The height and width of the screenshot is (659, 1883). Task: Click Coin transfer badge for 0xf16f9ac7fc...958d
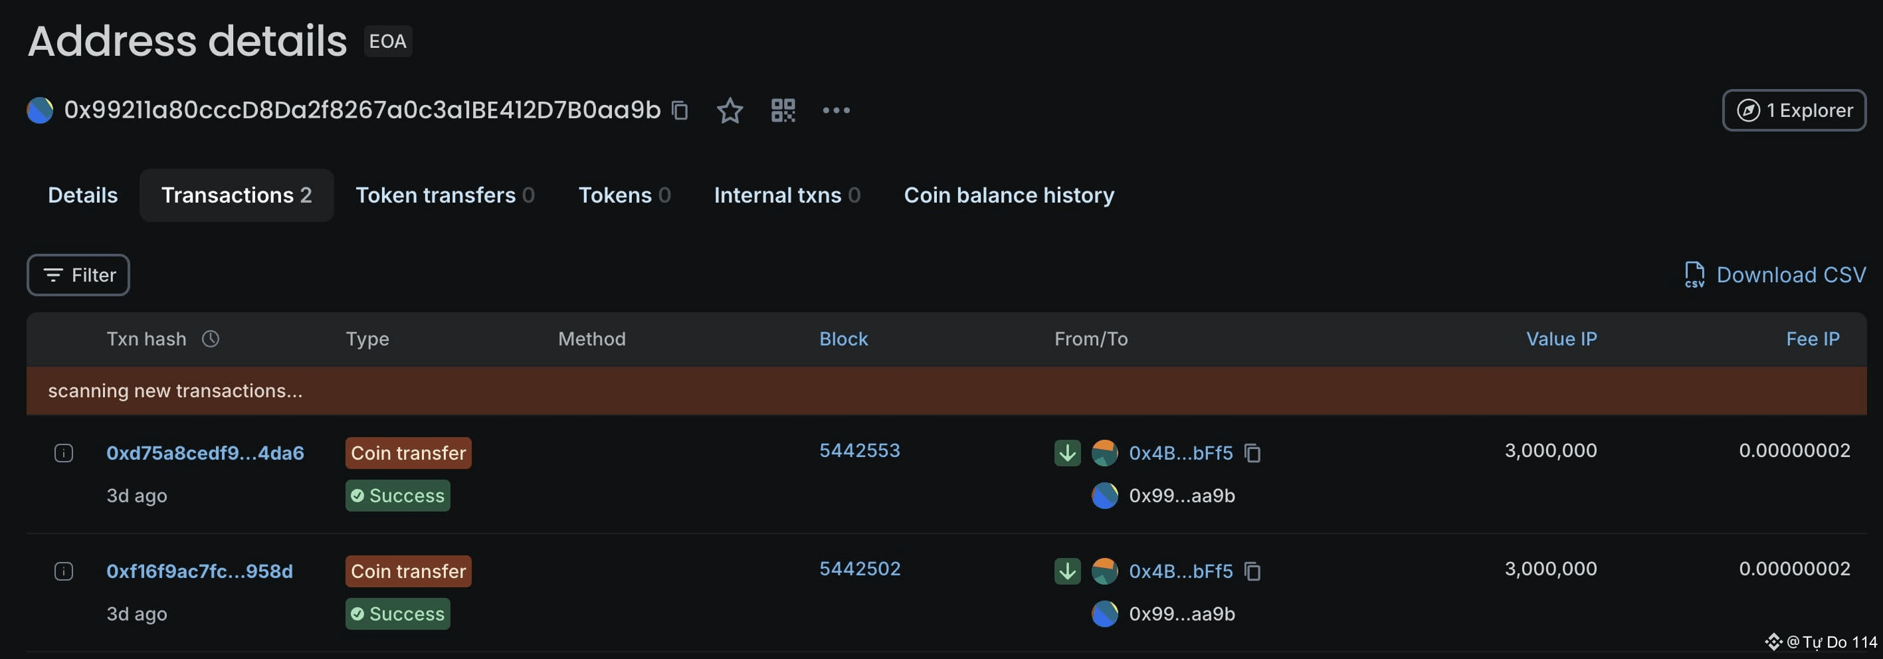point(408,571)
